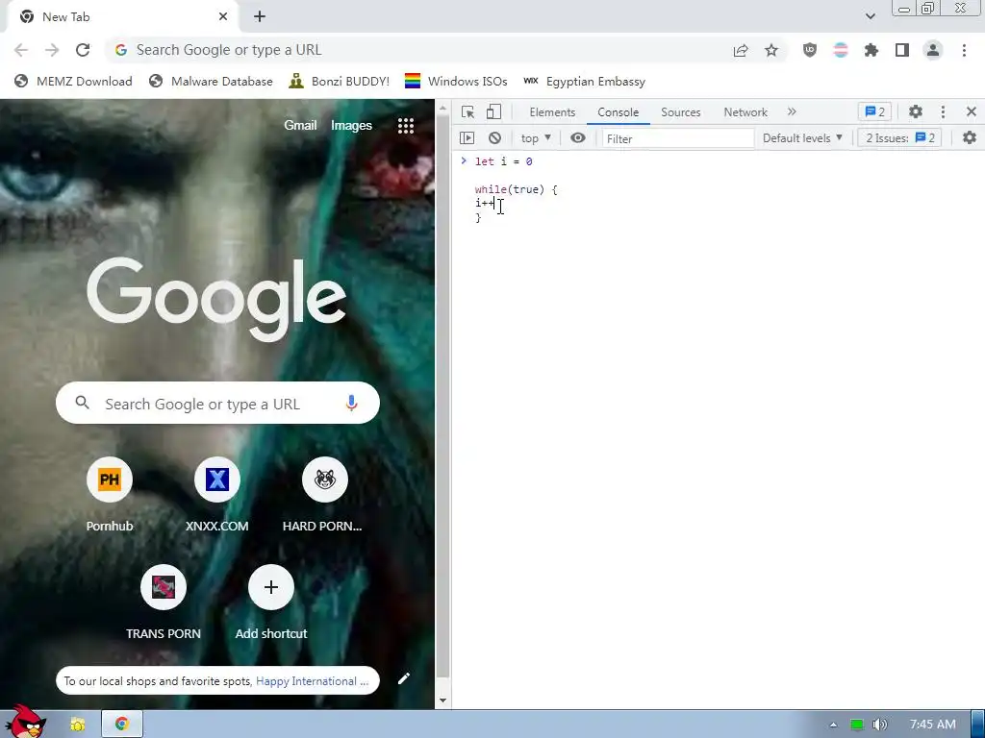
Task: Activate inspect element picker in DevTools
Action: coord(467,111)
